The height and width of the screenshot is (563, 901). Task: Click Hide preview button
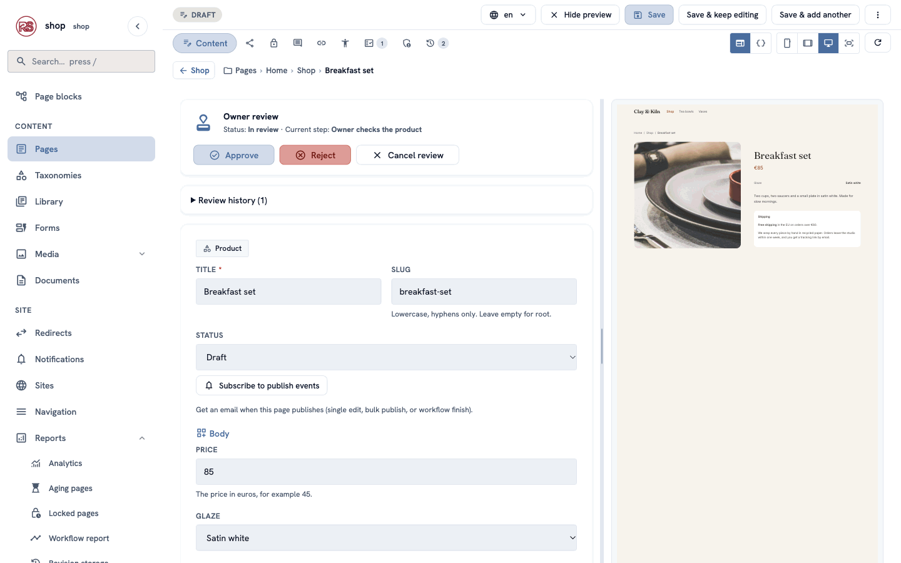tap(581, 15)
